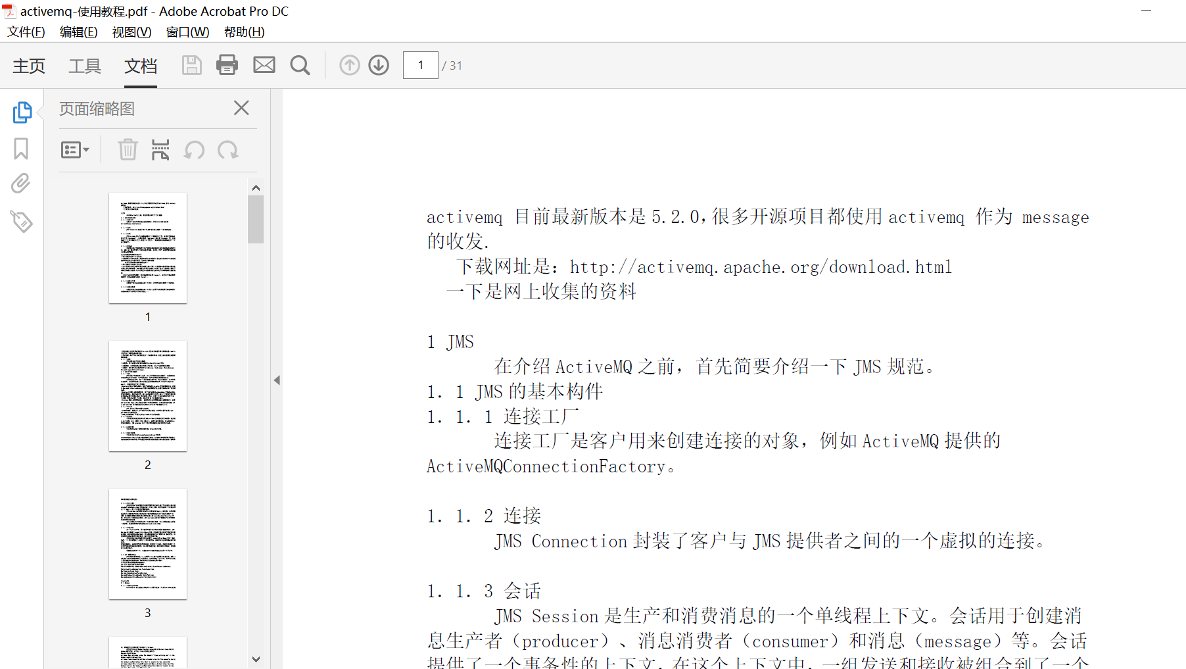Open the 视图(V) menu
The height and width of the screenshot is (669, 1186).
132,32
